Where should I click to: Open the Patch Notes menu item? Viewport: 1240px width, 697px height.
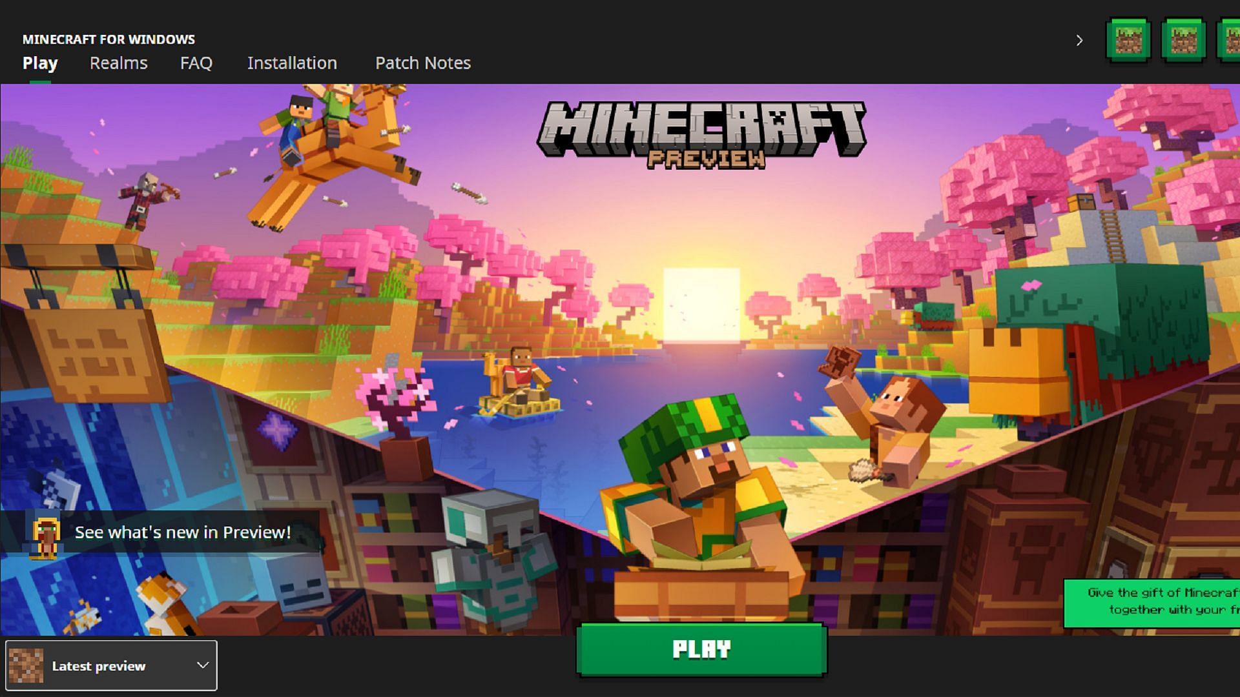[x=423, y=62]
